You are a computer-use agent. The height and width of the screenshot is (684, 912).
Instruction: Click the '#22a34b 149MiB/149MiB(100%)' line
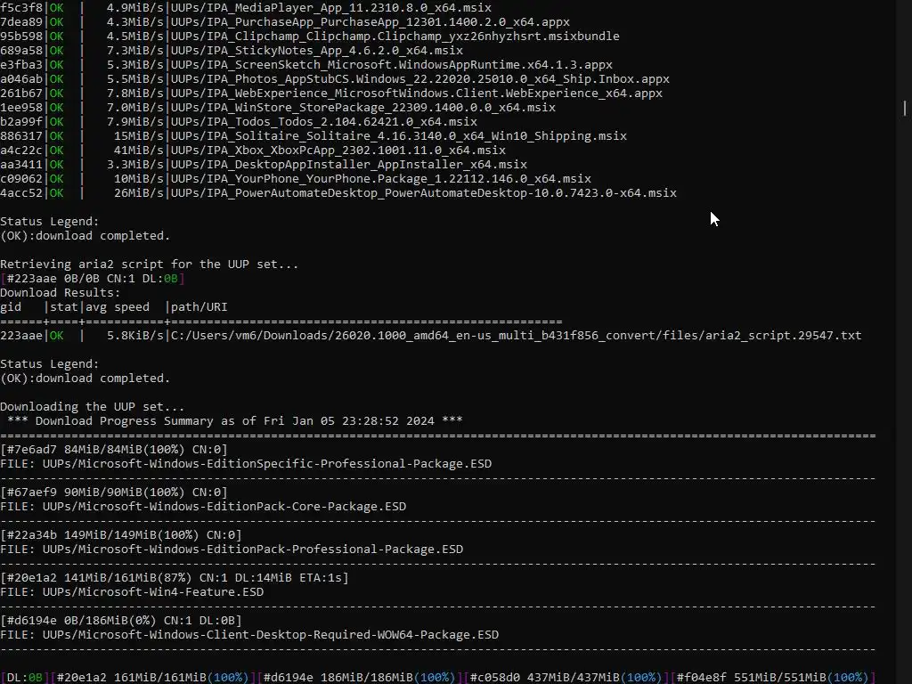click(x=121, y=535)
